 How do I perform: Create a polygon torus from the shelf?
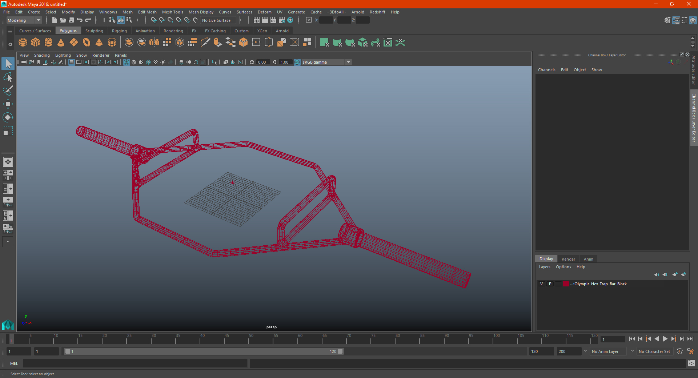coord(87,43)
